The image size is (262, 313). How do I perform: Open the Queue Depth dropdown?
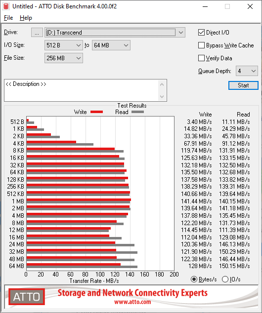coord(247,71)
